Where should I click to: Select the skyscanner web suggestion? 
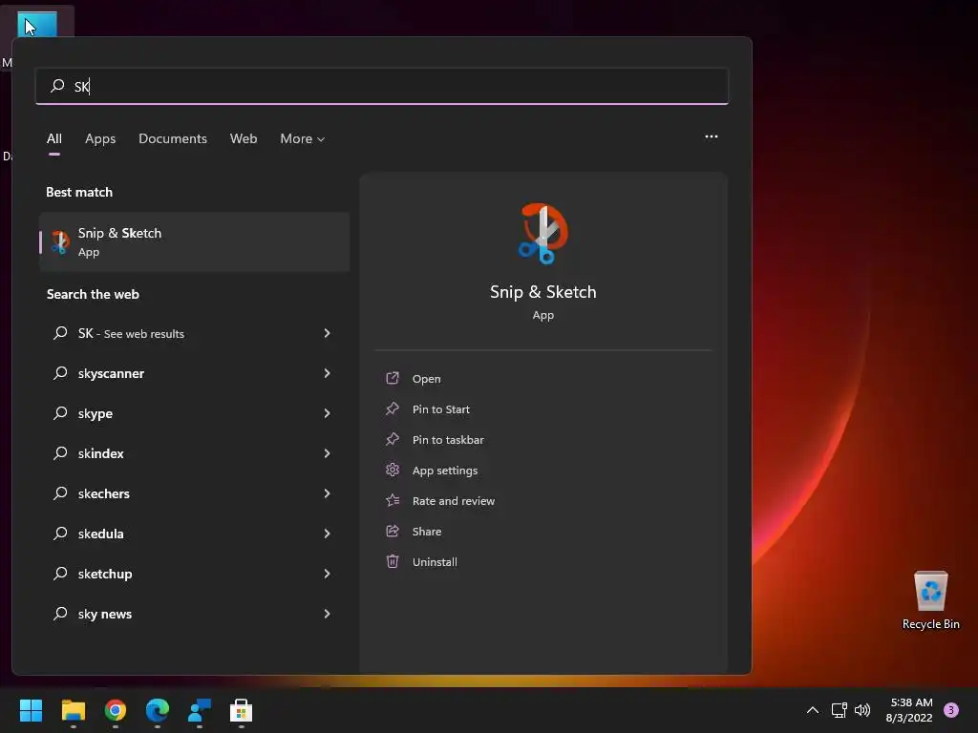click(x=194, y=373)
